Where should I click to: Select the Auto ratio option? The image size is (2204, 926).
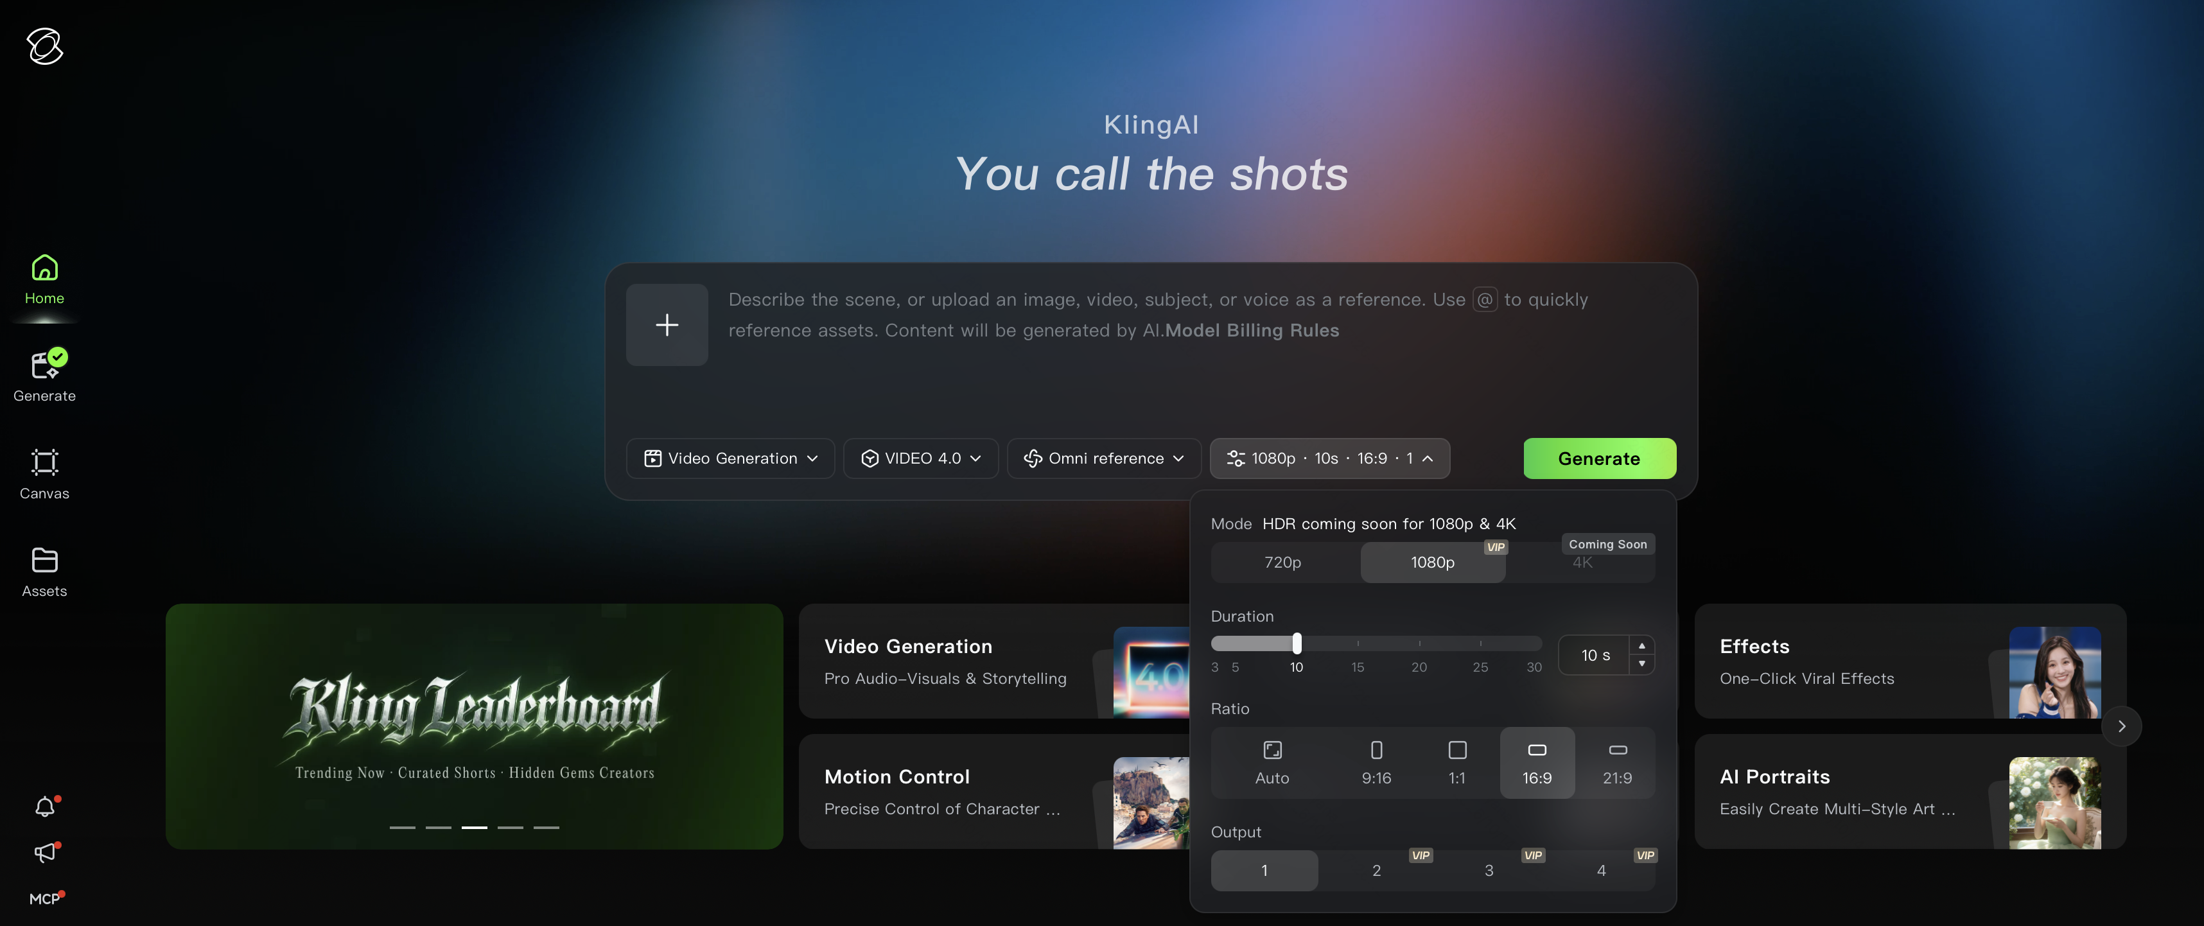tap(1272, 762)
